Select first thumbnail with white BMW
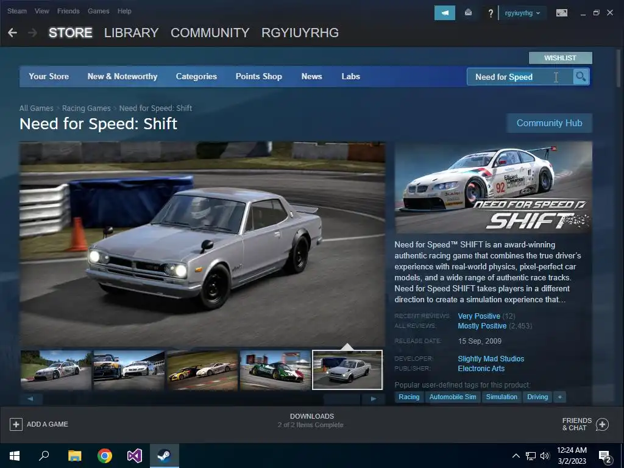Image resolution: width=624 pixels, height=468 pixels. click(x=56, y=370)
